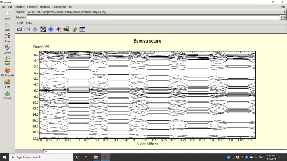Open the Windows Start menu
287x161 pixels.
[x=4, y=157]
